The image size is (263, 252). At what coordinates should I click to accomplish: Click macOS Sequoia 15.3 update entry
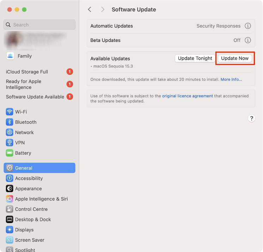112,66
